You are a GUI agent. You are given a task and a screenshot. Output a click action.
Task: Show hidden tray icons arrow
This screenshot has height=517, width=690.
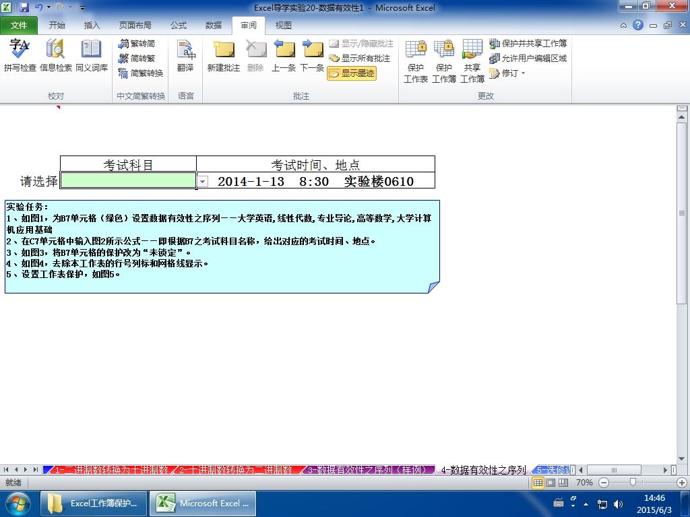[586, 504]
